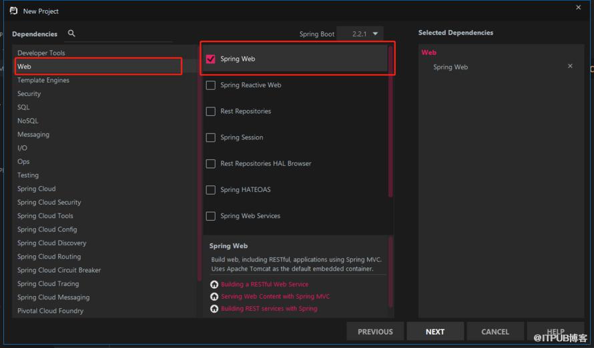The width and height of the screenshot is (594, 348).
Task: Choose Spring Cloud Circuit Breaker category
Action: tap(105, 270)
